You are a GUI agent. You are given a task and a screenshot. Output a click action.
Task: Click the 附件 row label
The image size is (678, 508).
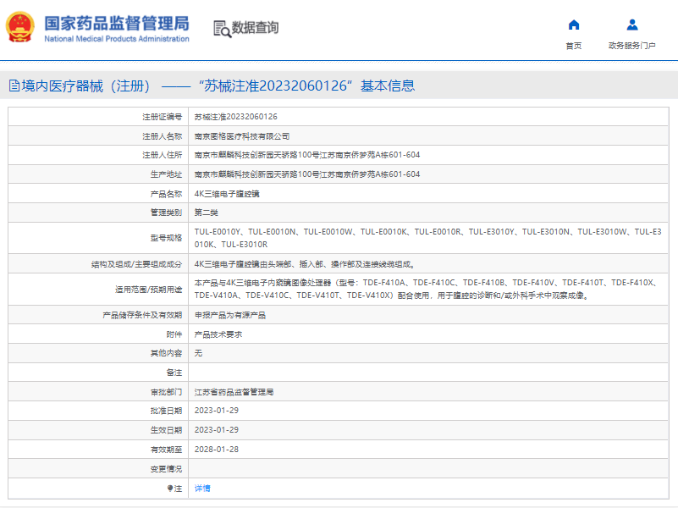point(174,334)
